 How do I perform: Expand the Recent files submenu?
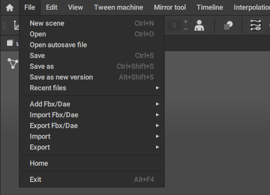pyautogui.click(x=92, y=88)
